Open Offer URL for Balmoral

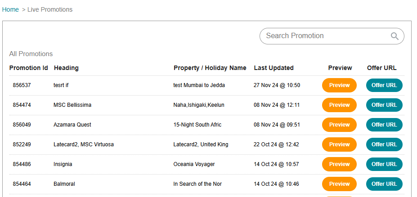coord(384,184)
